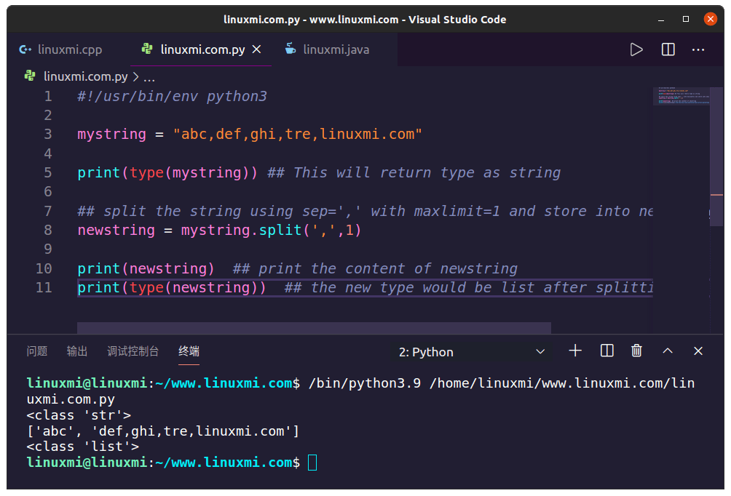Split the terminal panel
731x496 pixels.
pos(606,351)
